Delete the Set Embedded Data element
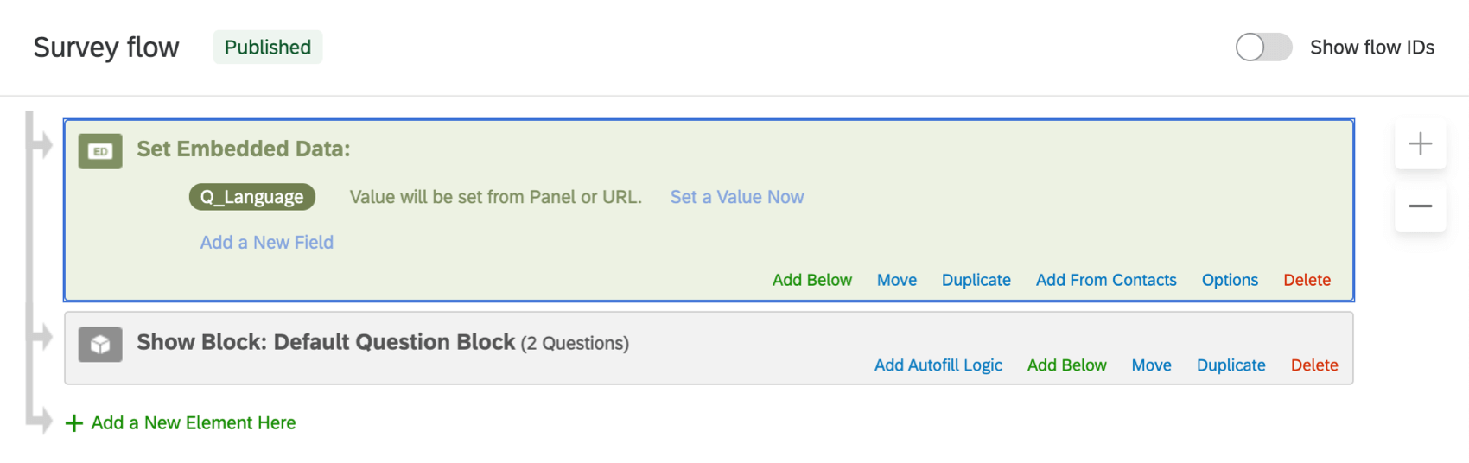The image size is (1469, 463). point(1307,280)
